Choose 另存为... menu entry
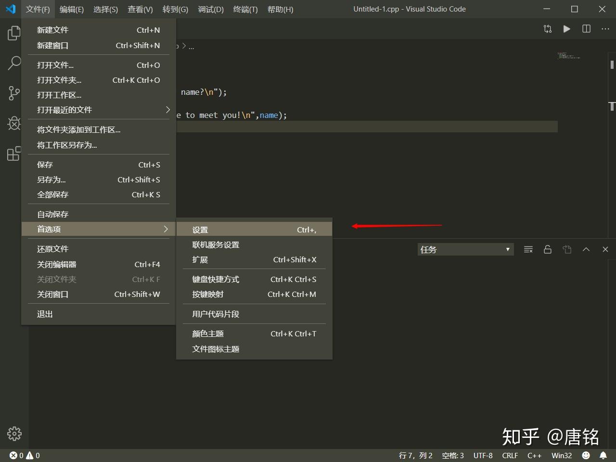 (x=99, y=180)
